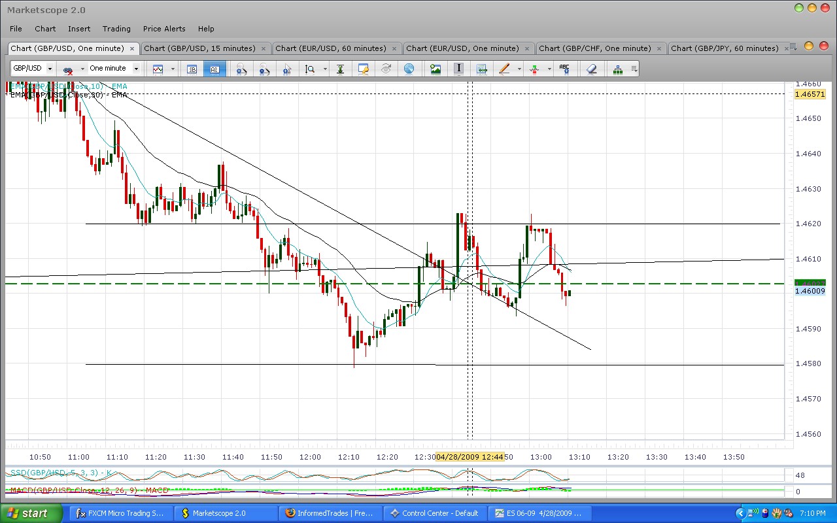
Task: Click the 04/28/2009 12:44 time marker
Action: (470, 457)
